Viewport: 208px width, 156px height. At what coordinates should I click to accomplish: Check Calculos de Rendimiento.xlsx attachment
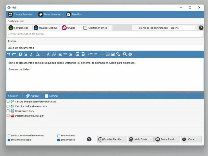click(8, 106)
